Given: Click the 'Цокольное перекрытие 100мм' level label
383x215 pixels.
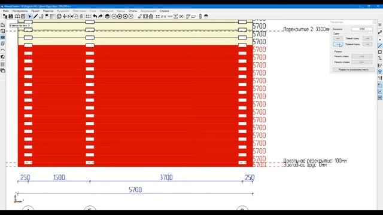Looking at the screenshot, I should [x=315, y=161].
